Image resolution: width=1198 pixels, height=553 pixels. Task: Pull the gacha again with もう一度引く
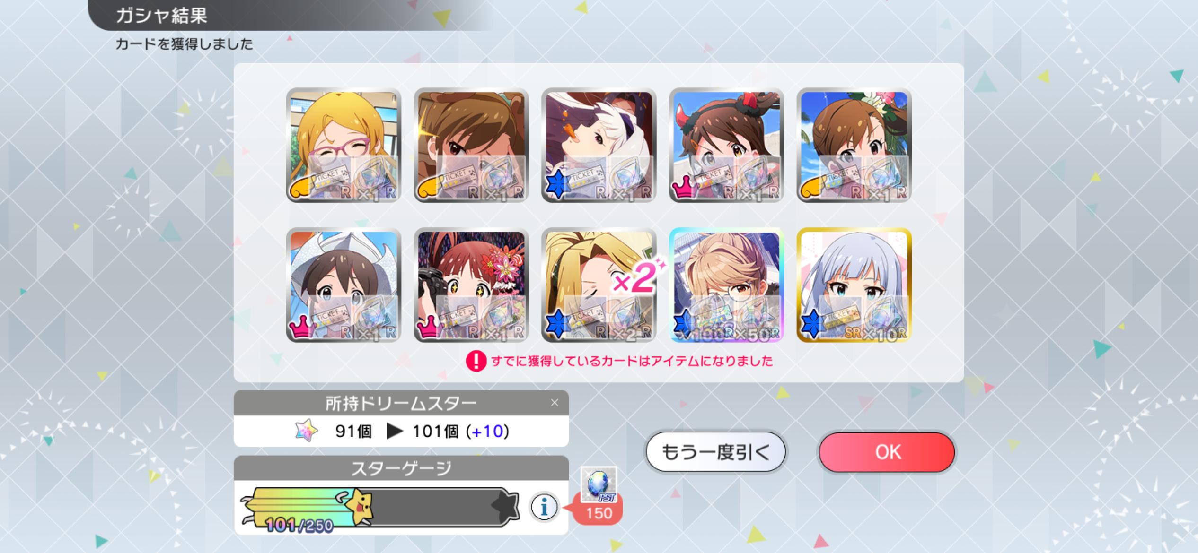pyautogui.click(x=715, y=452)
